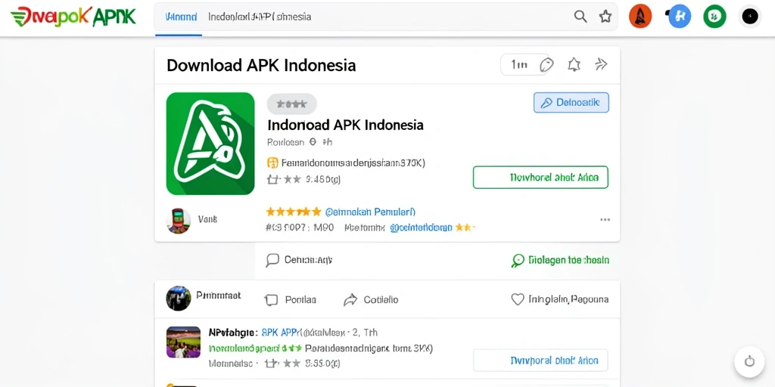Open the stadium game thumbnail

coord(183,342)
